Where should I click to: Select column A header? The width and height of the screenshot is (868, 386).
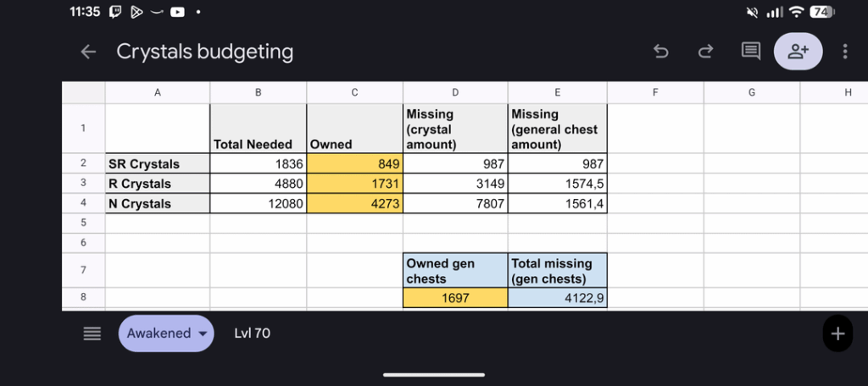pyautogui.click(x=157, y=93)
